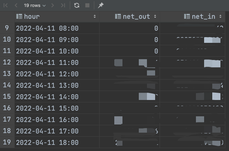Select the hour column header

(57, 16)
